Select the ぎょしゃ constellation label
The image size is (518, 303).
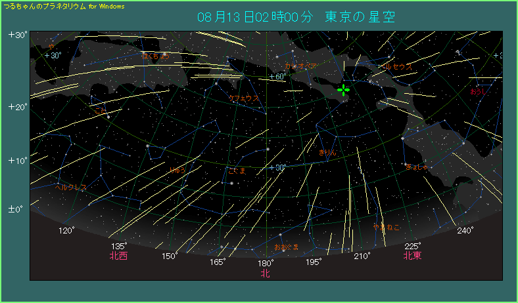[x=417, y=167]
